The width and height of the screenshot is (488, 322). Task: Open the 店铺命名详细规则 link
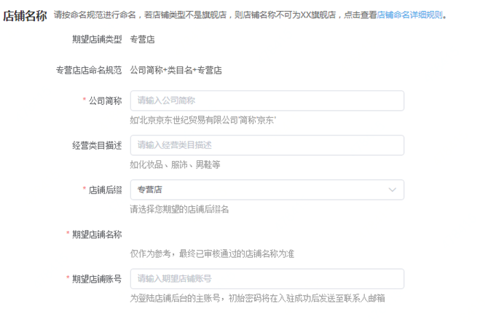tap(409, 15)
